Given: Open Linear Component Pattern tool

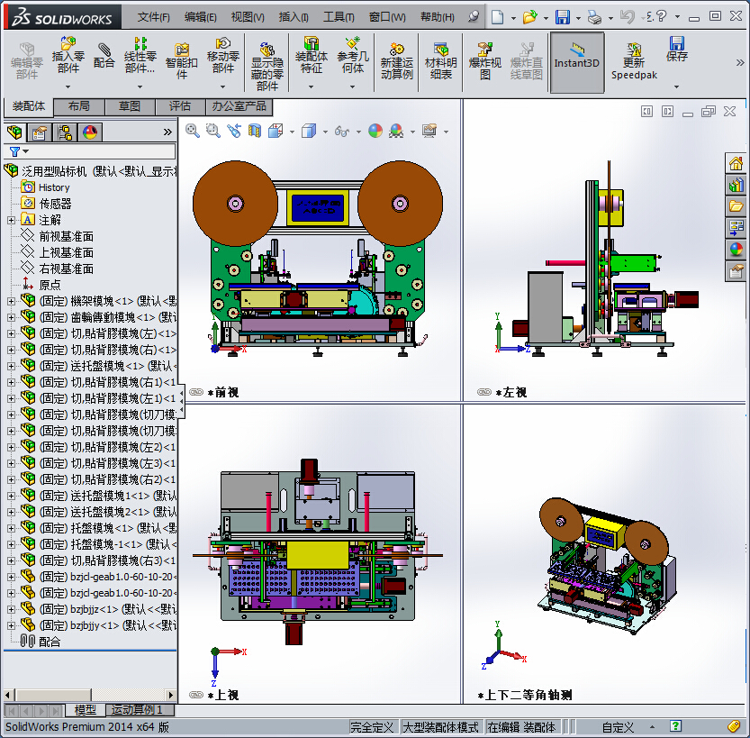Looking at the screenshot, I should click(140, 56).
